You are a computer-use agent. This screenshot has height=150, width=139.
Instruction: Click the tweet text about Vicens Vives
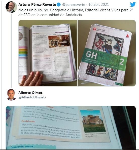(76, 13)
